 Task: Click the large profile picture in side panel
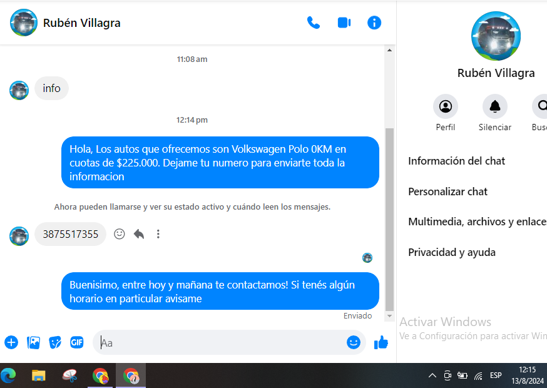pos(496,36)
